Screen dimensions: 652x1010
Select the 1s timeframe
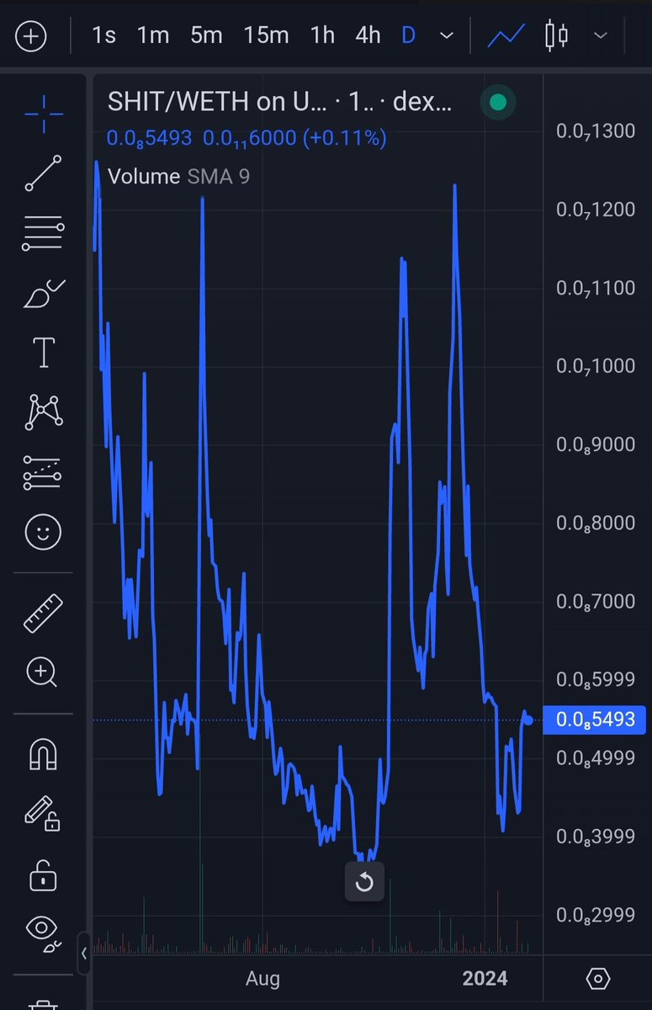[104, 36]
